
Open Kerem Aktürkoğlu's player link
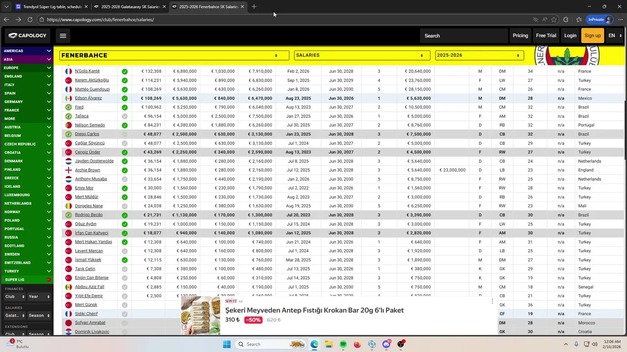pyautogui.click(x=92, y=80)
